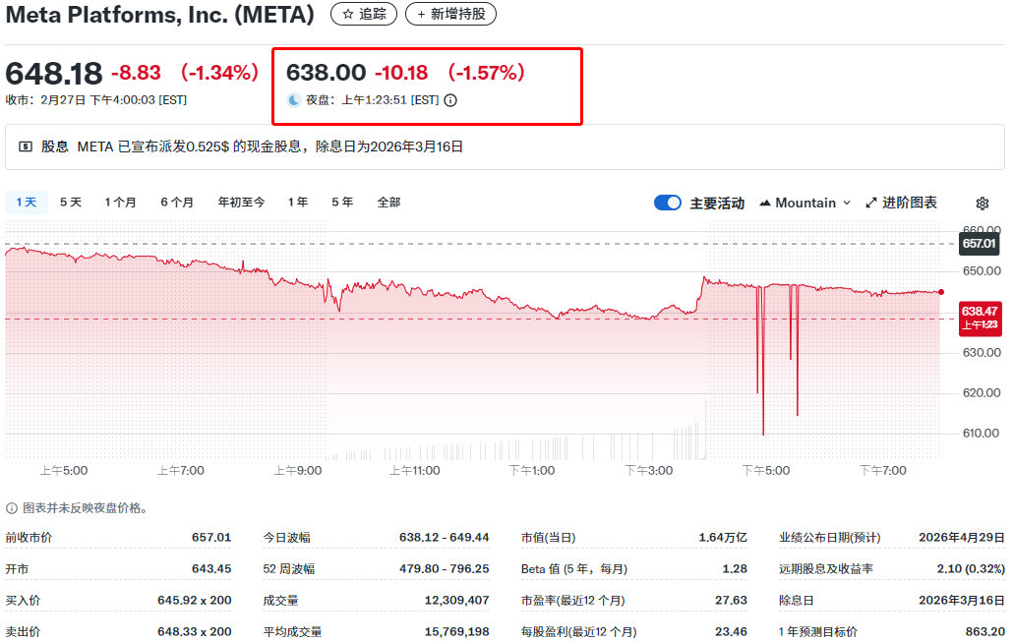Click the expand arrows icon for 进阶图表
1013x642 pixels.
pos(870,202)
